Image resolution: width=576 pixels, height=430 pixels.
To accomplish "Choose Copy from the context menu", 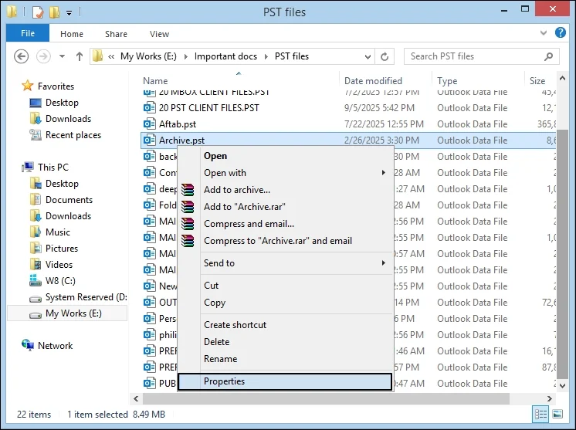I will (285, 303).
